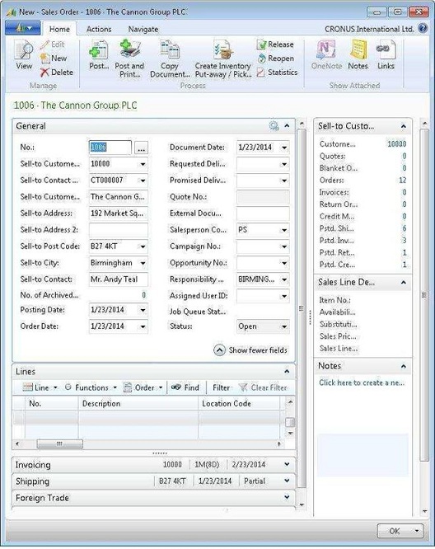Click Filter in Lines toolbar

(x=221, y=387)
